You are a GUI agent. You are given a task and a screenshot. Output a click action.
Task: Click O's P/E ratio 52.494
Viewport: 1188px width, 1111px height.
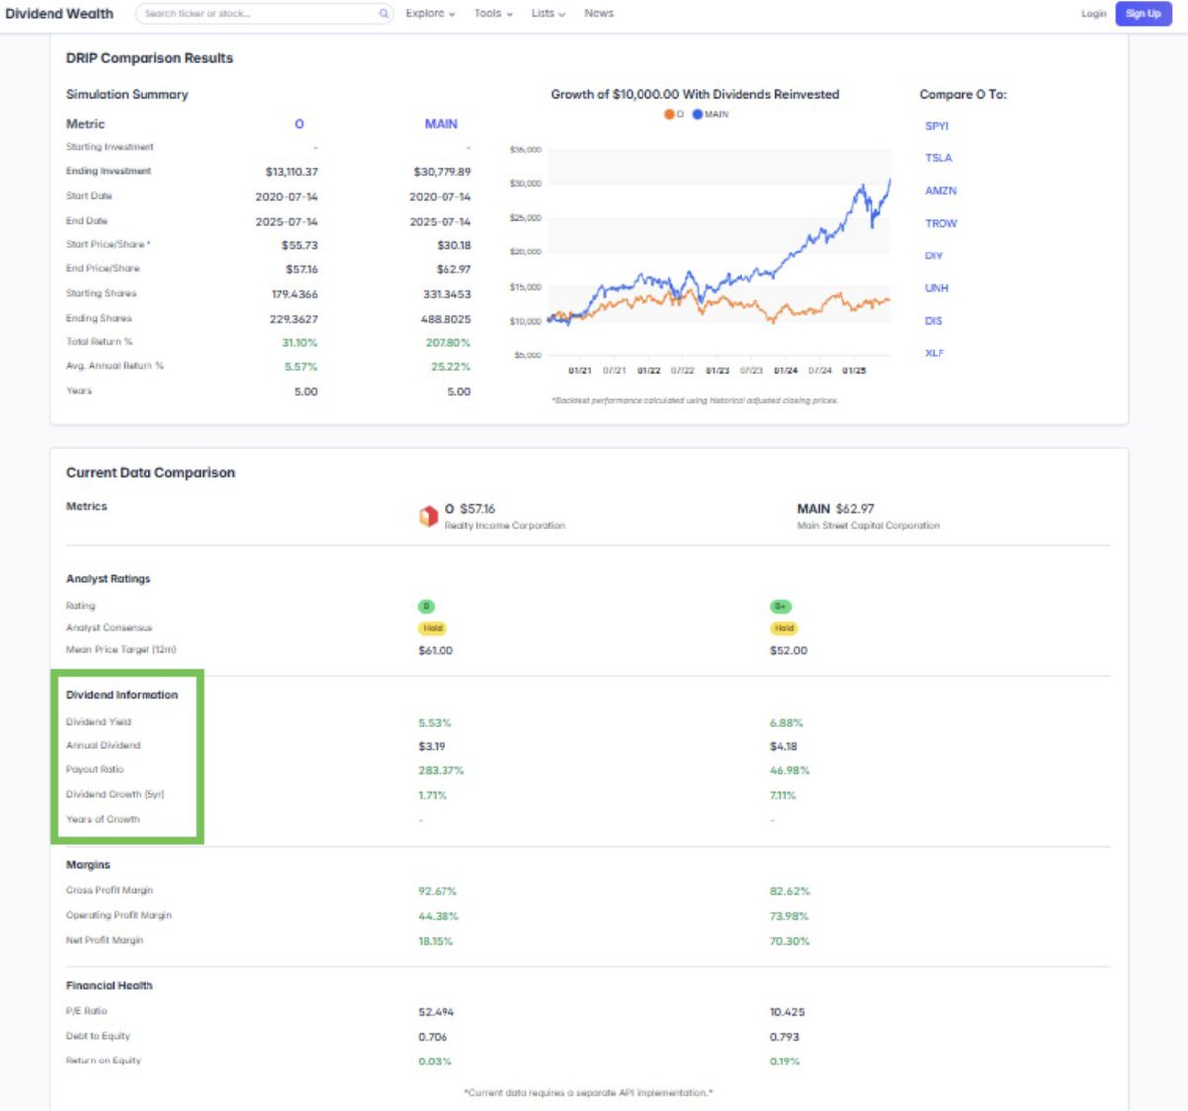click(x=437, y=1012)
